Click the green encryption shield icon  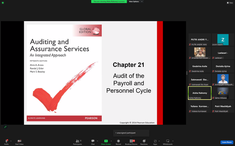point(3,3)
